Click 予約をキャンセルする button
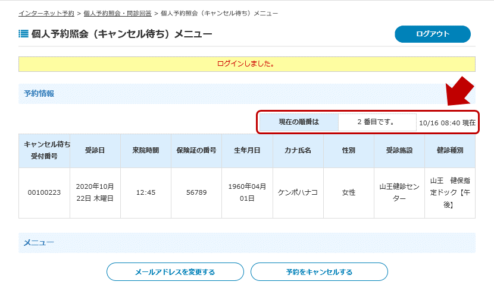Screen dimensions: 494x291 pyautogui.click(x=319, y=272)
